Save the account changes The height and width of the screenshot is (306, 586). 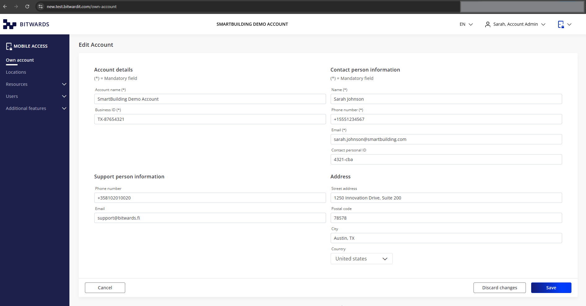(551, 288)
